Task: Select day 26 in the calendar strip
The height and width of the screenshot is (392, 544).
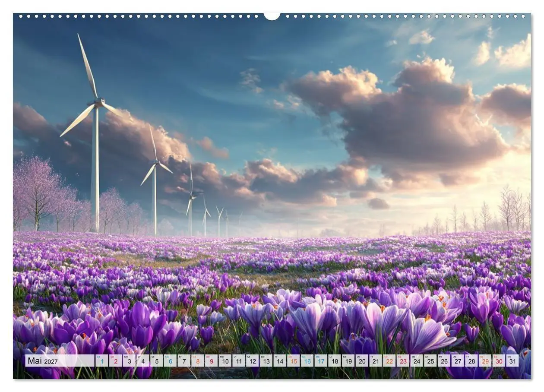Action: pos(444,360)
